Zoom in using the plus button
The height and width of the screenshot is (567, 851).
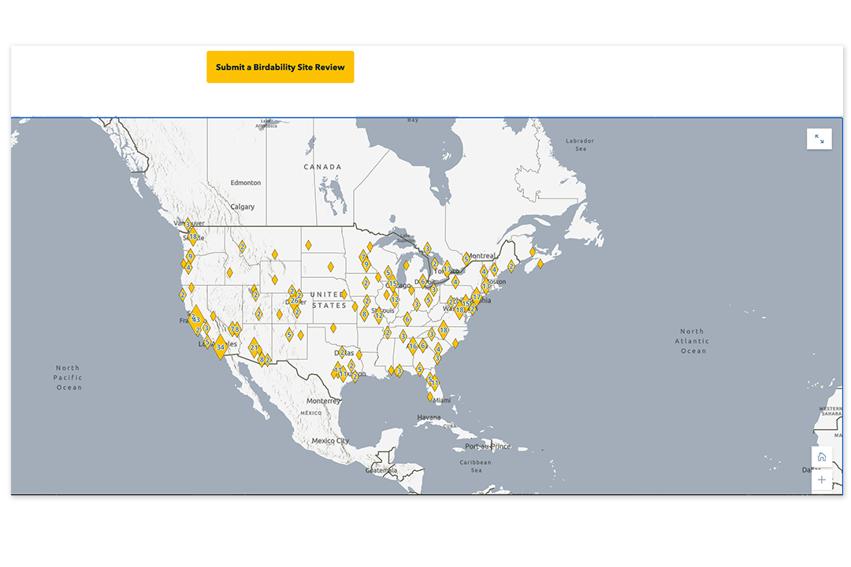click(821, 480)
